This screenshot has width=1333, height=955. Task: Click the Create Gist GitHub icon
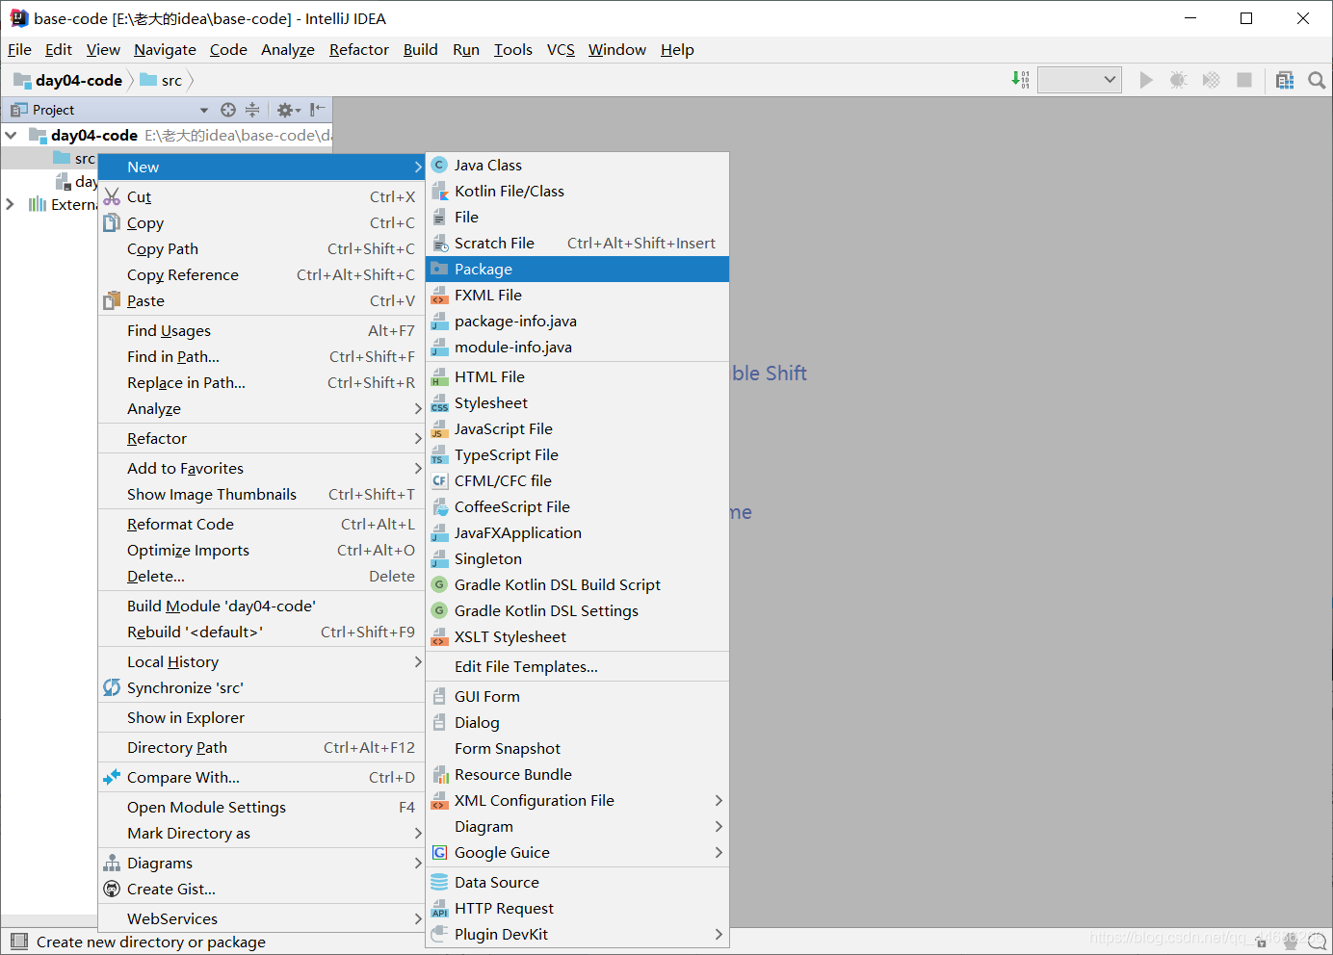pyautogui.click(x=112, y=890)
